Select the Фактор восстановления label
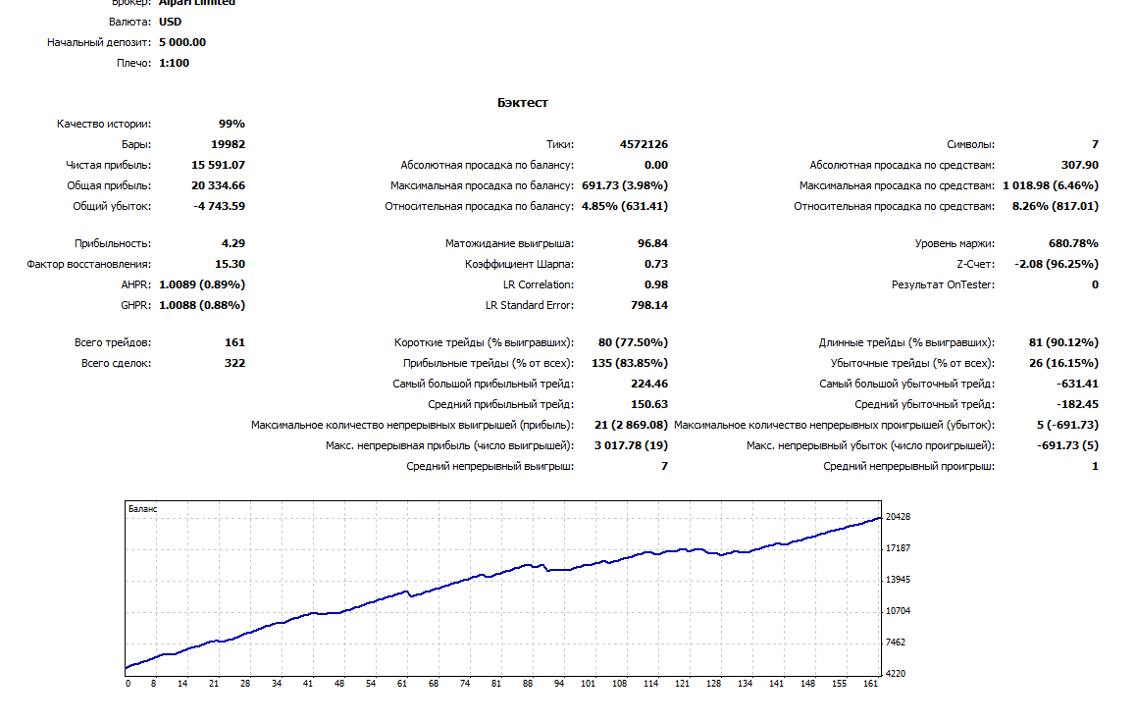 pos(88,265)
